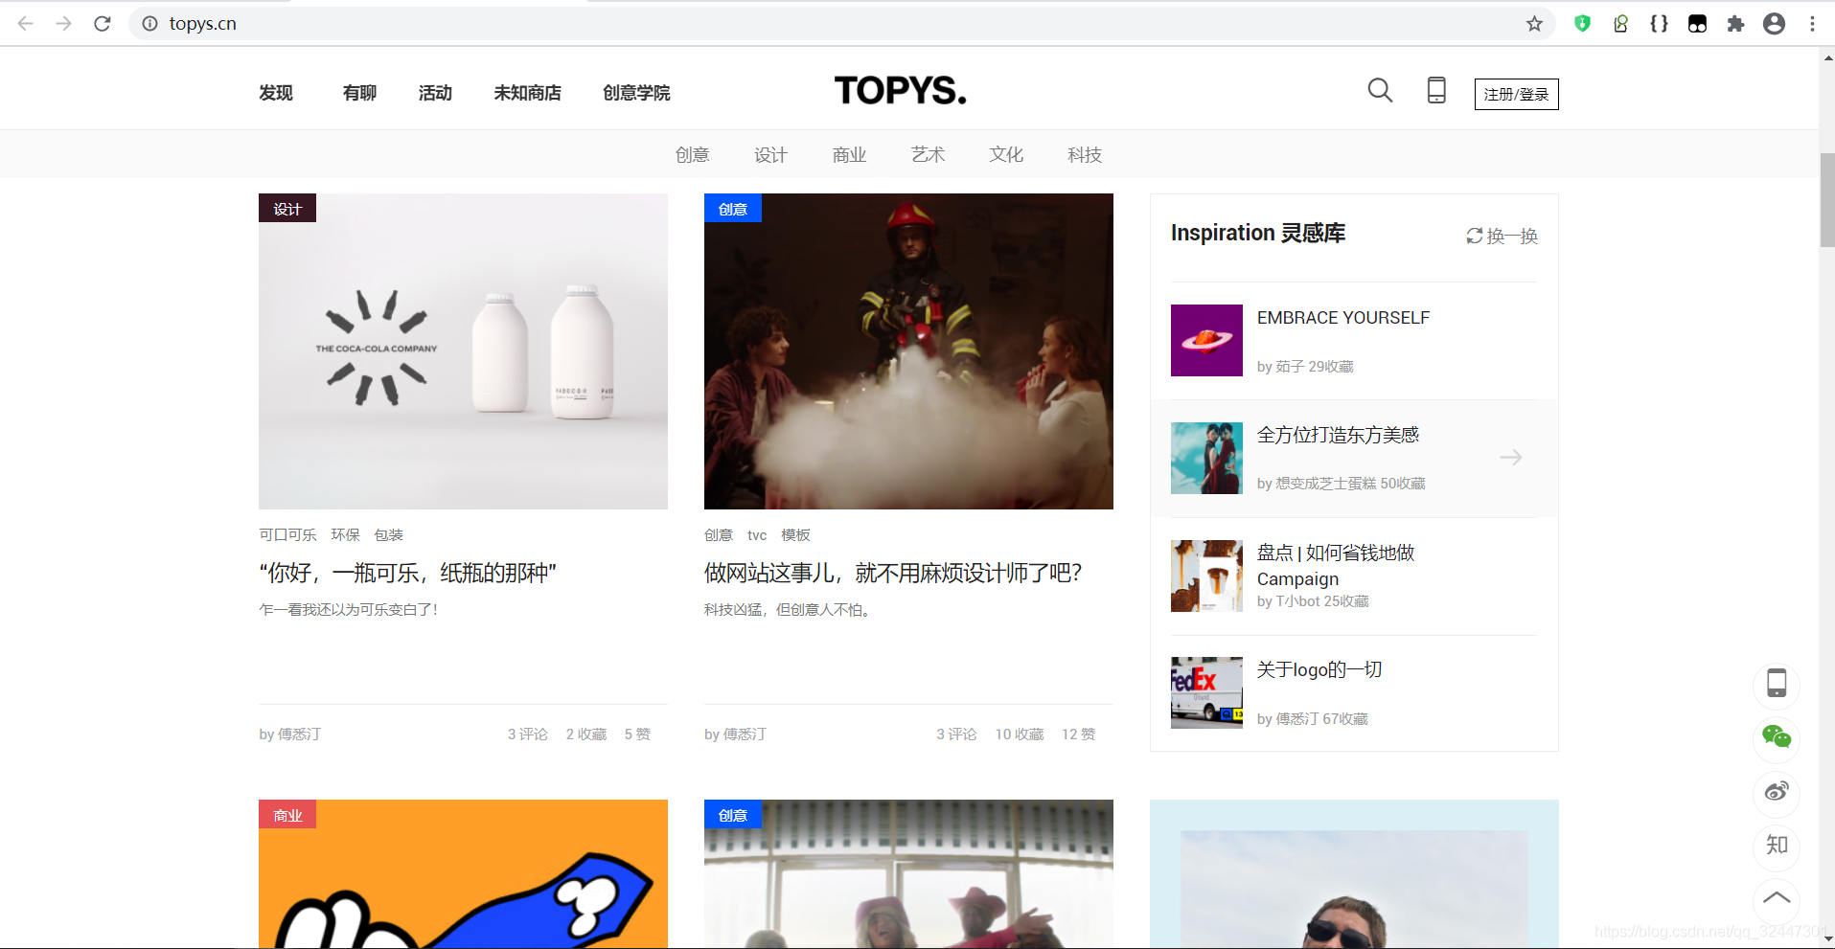Select the 科技 category tab

[1085, 155]
